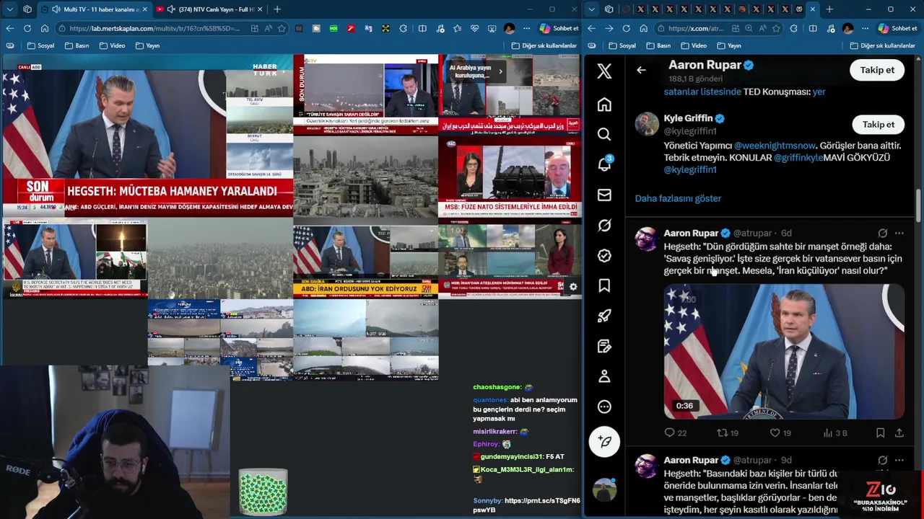Open split screen icon in right browser
Image resolution: width=924 pixels, height=519 pixels.
pyautogui.click(x=813, y=28)
